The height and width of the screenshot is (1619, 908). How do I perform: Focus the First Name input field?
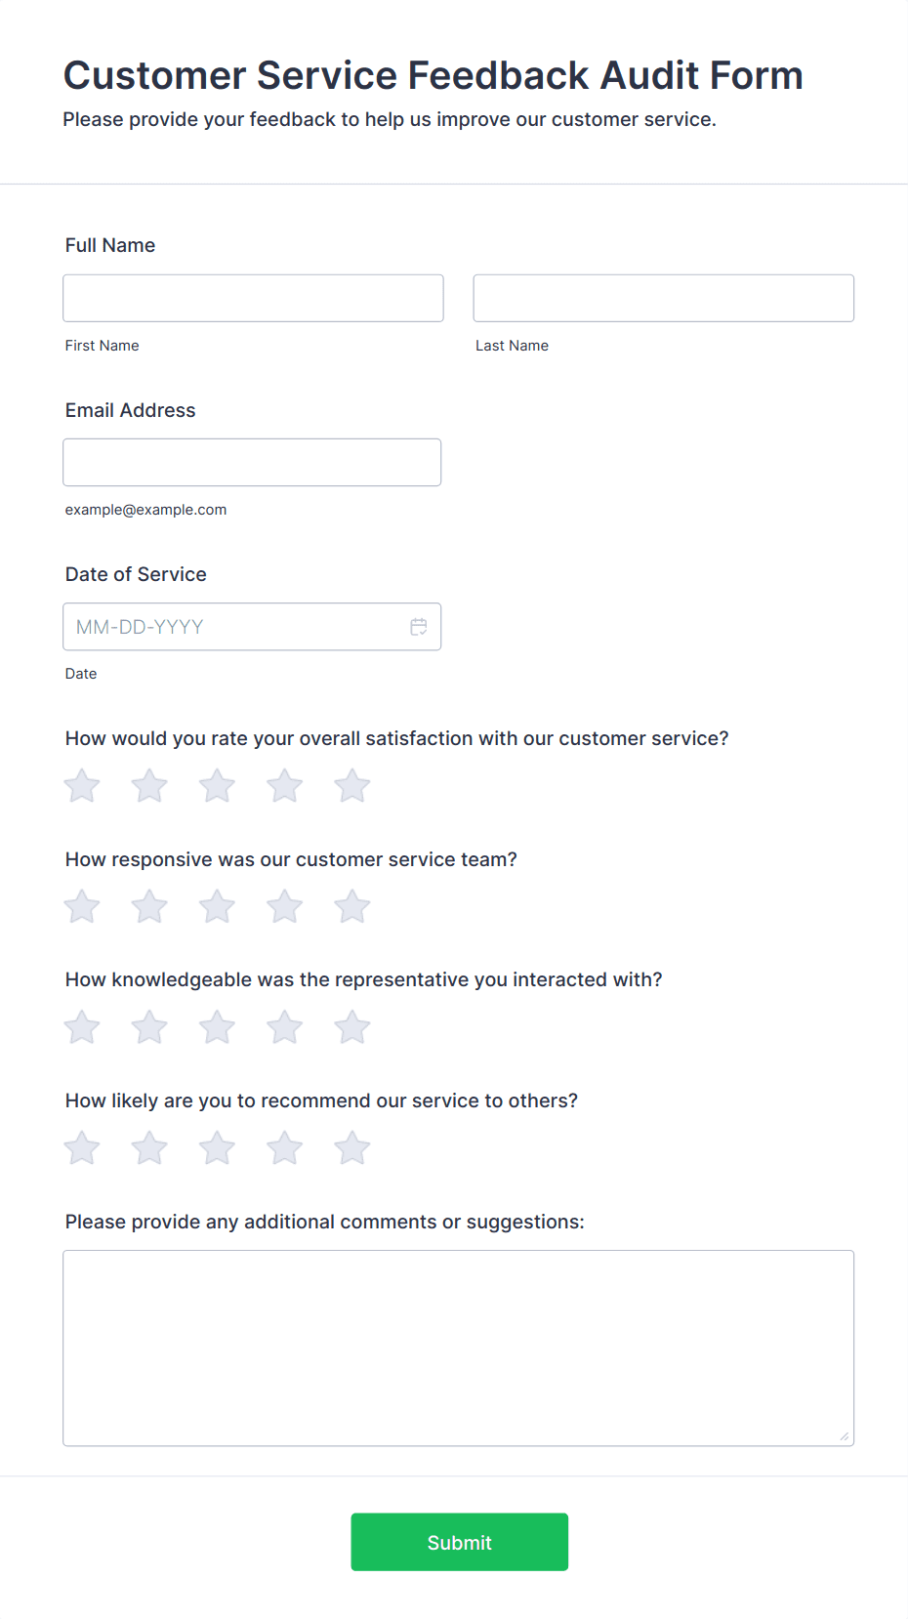(x=253, y=298)
